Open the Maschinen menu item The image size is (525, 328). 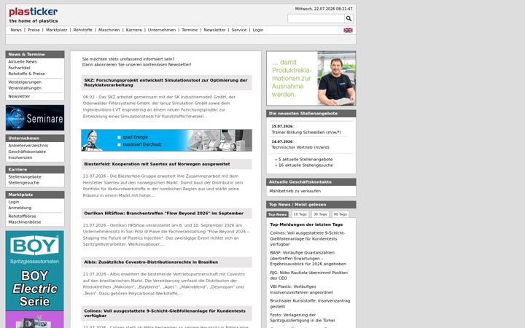[x=109, y=30]
